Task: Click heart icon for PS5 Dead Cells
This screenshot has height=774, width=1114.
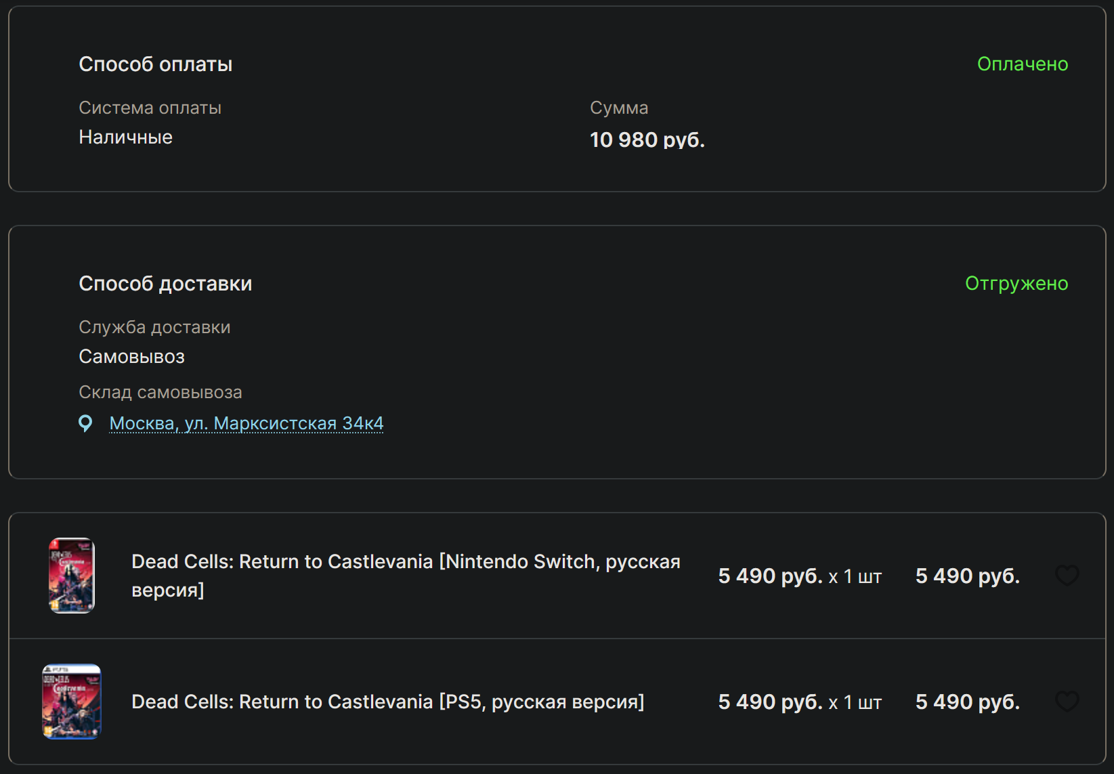Action: pos(1067,702)
